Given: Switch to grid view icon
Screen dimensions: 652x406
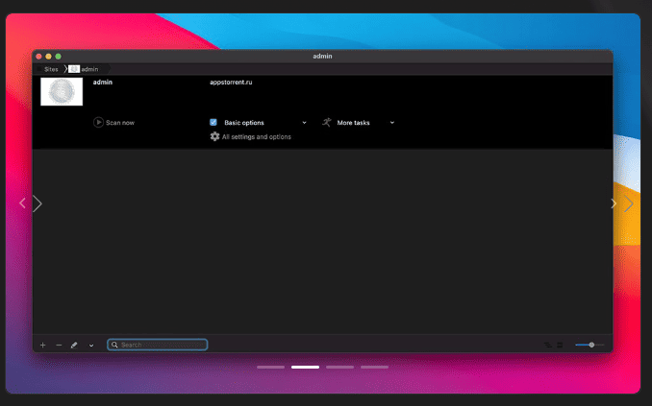Looking at the screenshot, I should [x=560, y=345].
